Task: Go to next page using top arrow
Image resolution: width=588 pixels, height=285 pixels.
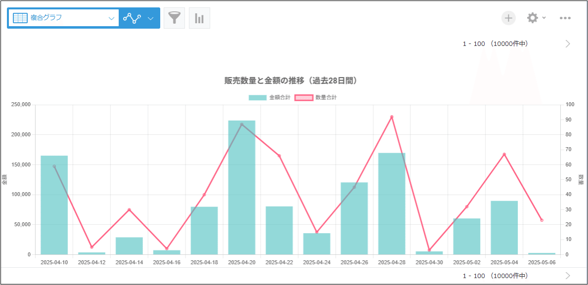Action: pos(568,43)
